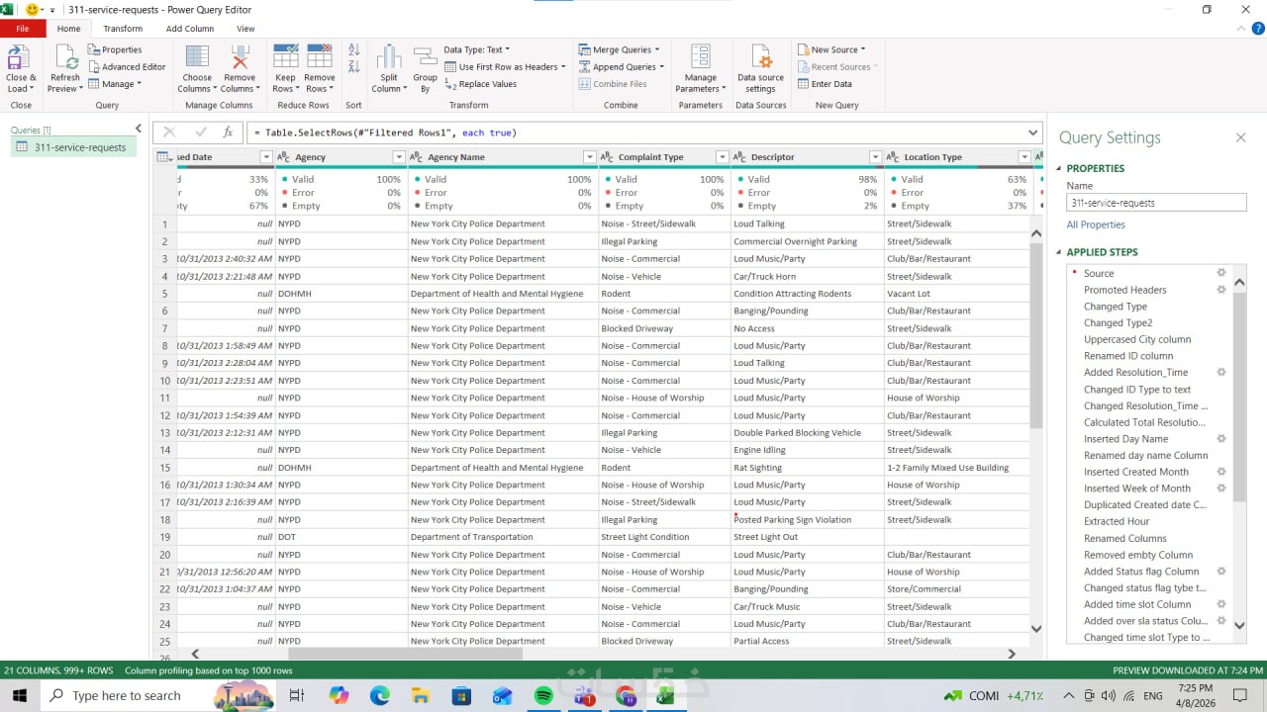The width and height of the screenshot is (1267, 712).
Task: Collapse the PROPERTIES section
Action: point(1058,169)
